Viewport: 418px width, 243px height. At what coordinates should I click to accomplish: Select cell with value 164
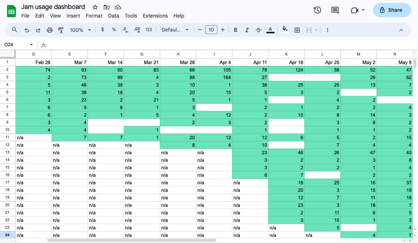(214, 77)
